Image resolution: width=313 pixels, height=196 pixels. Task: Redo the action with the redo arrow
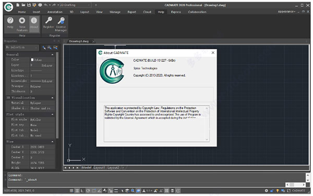pyautogui.click(x=54, y=5)
